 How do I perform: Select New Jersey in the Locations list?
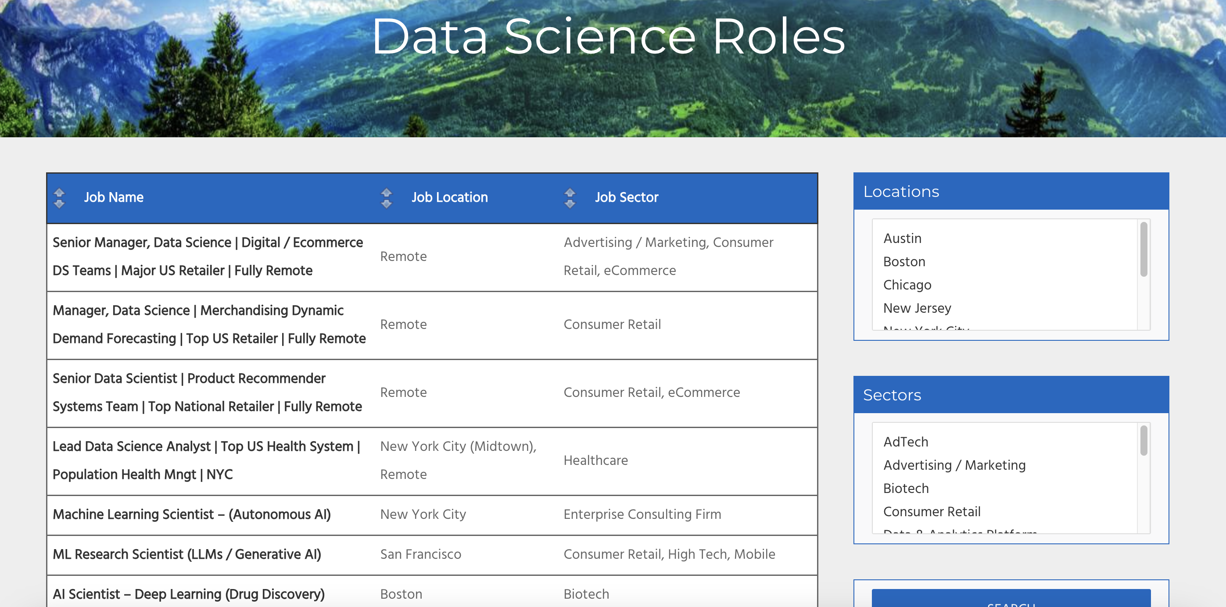click(917, 308)
